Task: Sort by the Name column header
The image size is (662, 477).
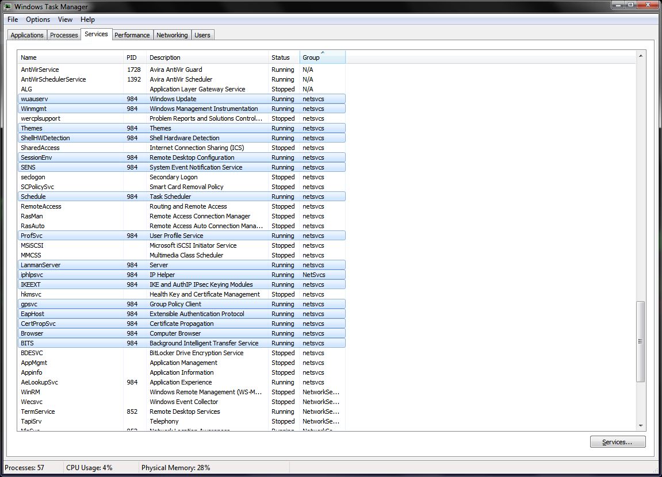Action: [x=70, y=57]
